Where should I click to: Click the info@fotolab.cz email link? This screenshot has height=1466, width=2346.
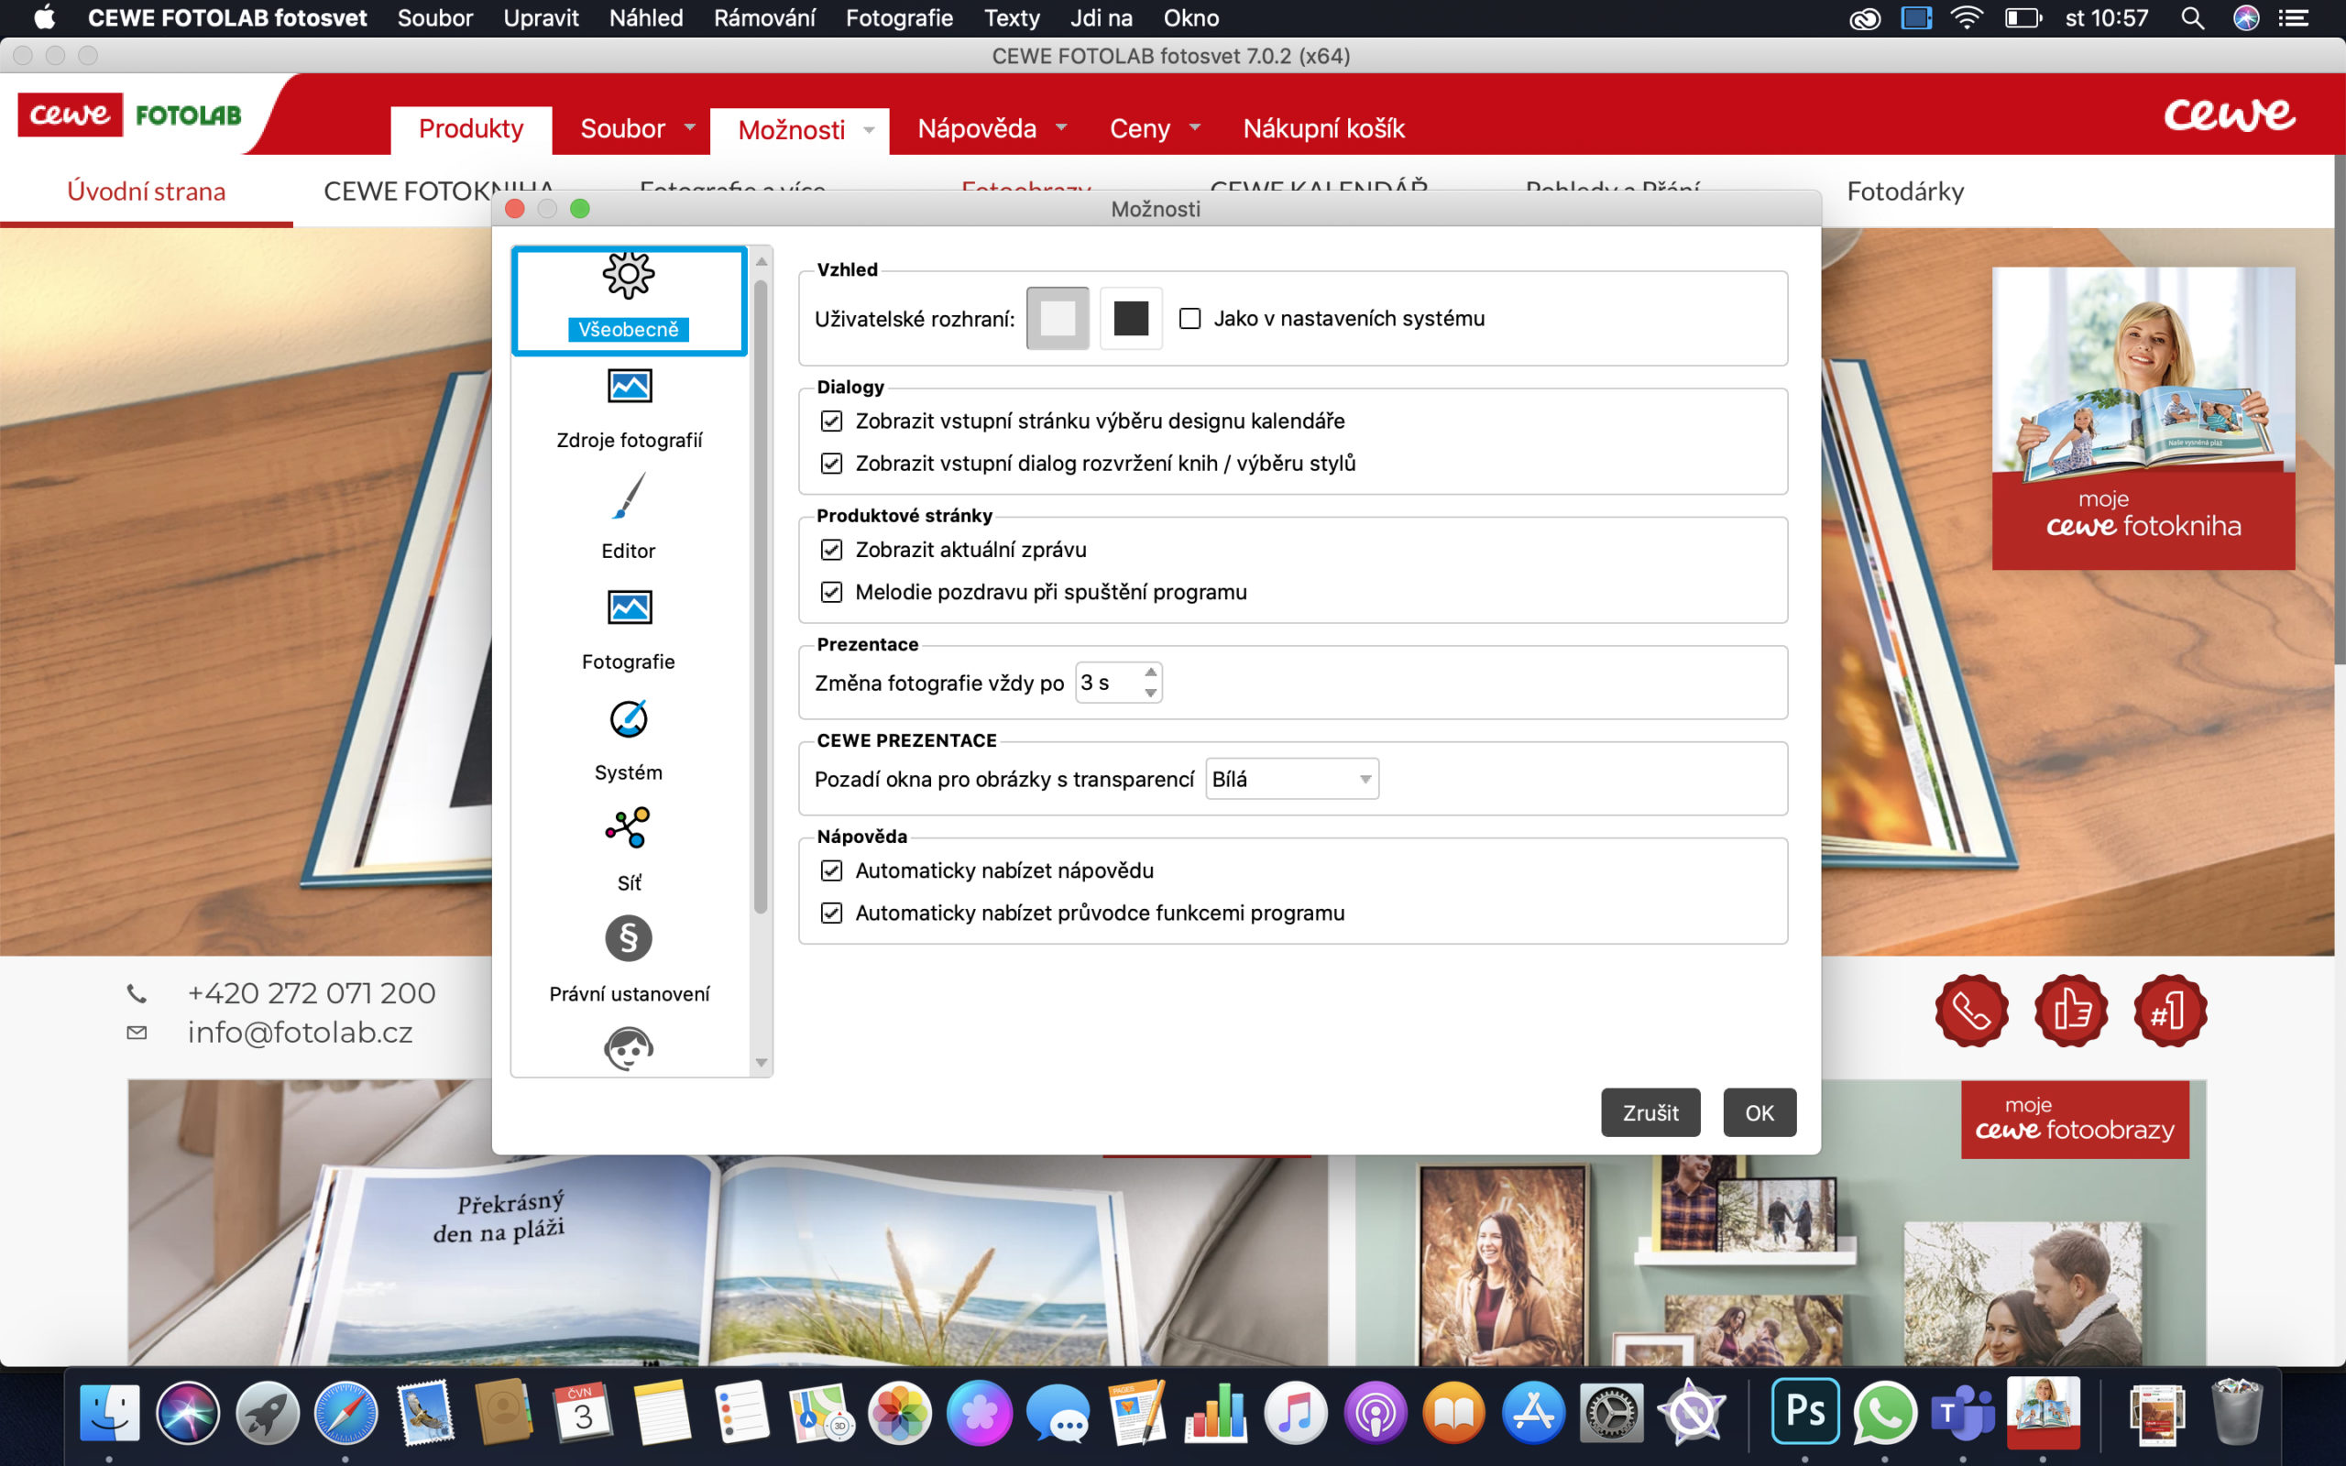click(x=300, y=1033)
